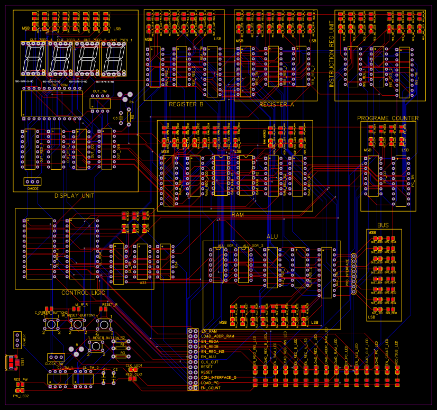
Task: Click the RES_CLK1 LED footprint
Action: coord(132,378)
